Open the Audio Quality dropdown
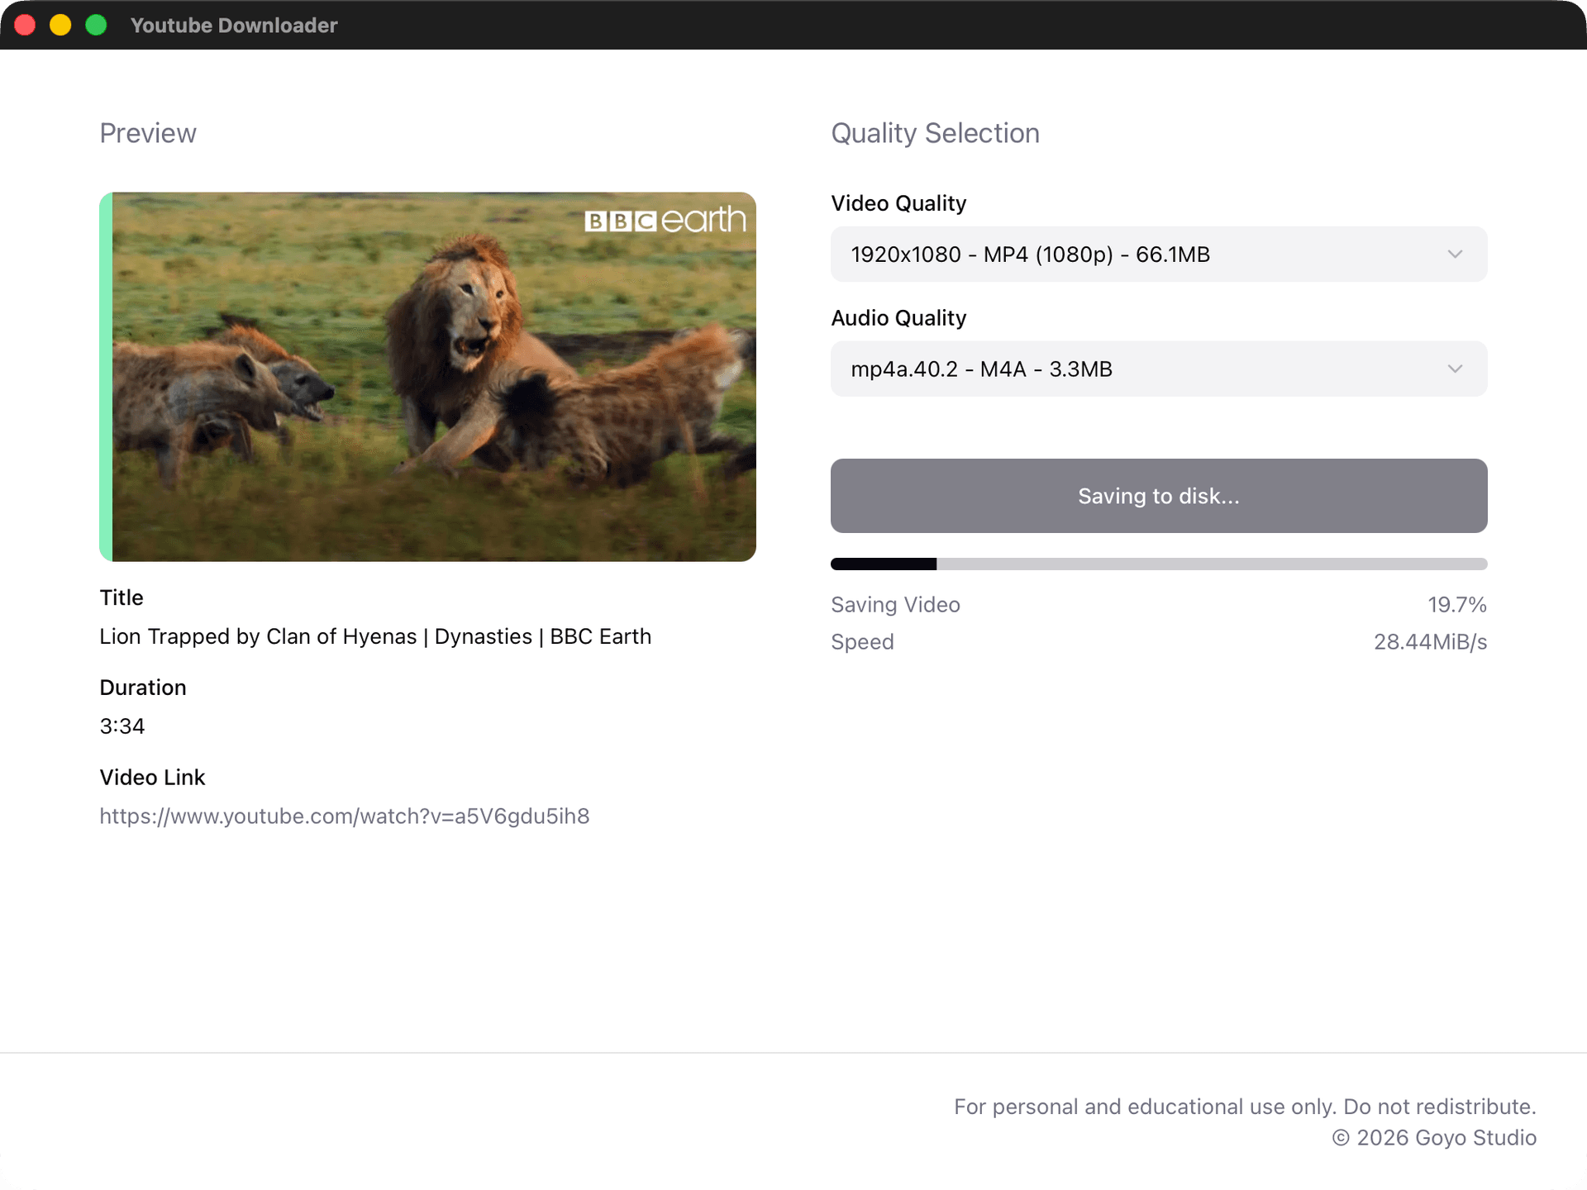Screen dimensions: 1587x1190 (x=1158, y=369)
